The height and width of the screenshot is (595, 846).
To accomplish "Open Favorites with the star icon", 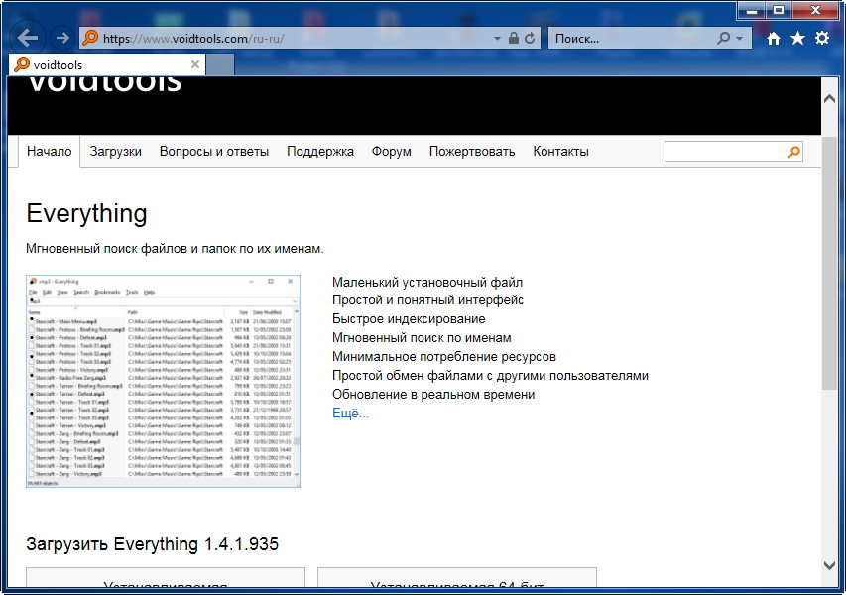I will click(797, 39).
